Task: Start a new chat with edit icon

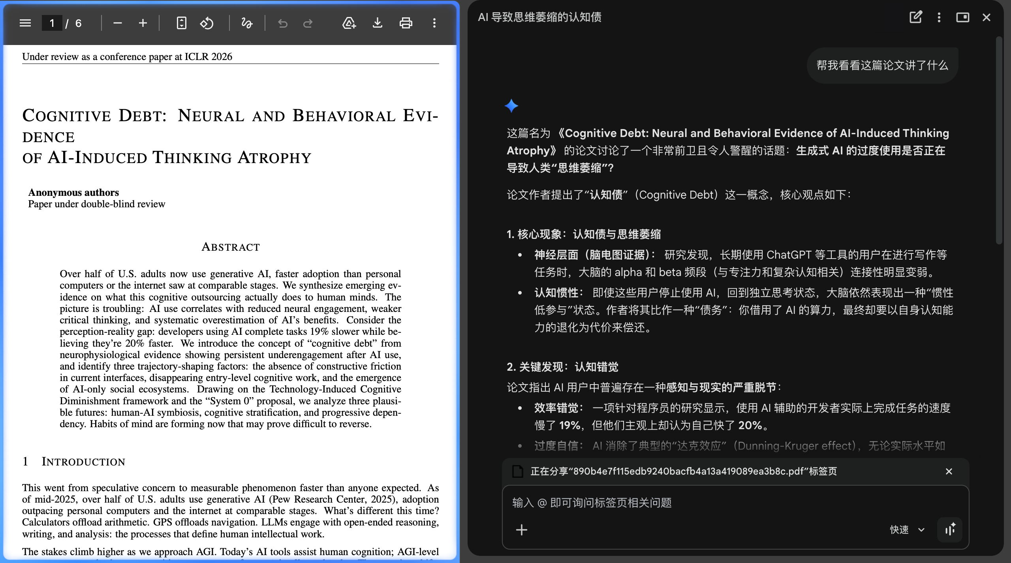Action: pyautogui.click(x=915, y=17)
